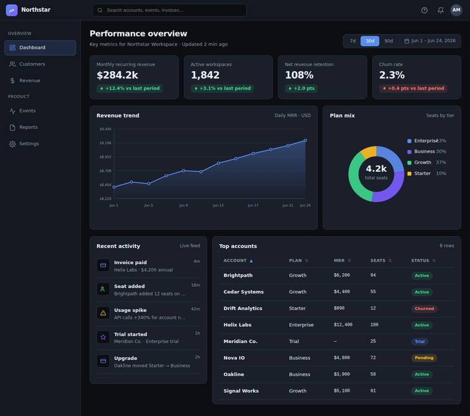Open Customers in the sidebar
The image size is (470, 416).
point(40,64)
